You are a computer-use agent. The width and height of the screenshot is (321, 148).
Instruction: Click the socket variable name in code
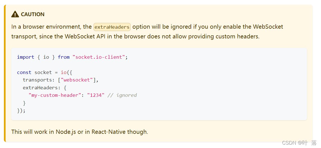[43, 72]
